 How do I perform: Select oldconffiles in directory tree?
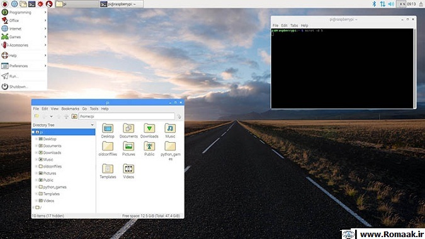point(52,167)
